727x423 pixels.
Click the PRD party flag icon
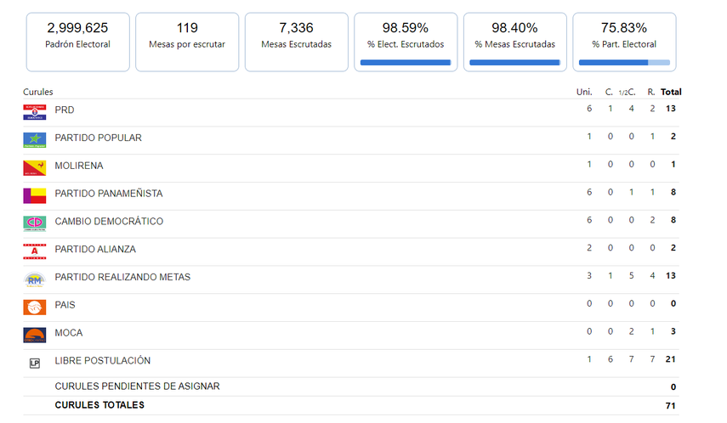pyautogui.click(x=34, y=110)
